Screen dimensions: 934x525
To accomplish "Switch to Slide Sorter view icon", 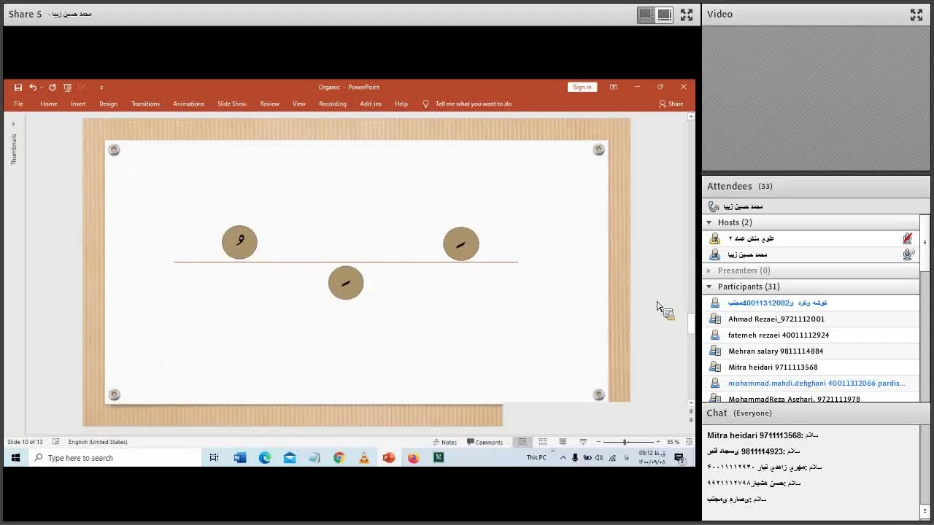I will click(542, 442).
